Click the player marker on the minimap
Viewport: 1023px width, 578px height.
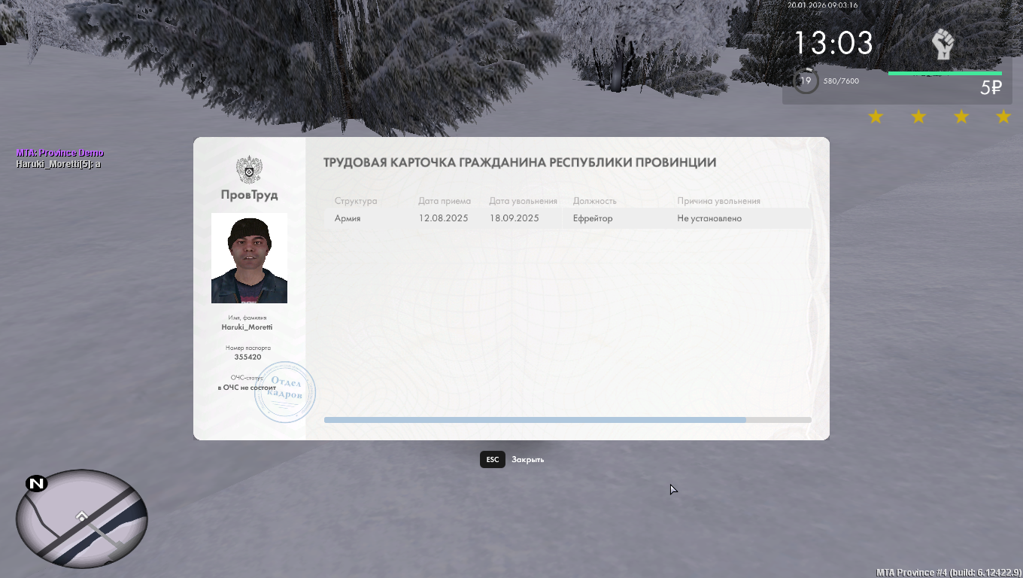click(82, 516)
